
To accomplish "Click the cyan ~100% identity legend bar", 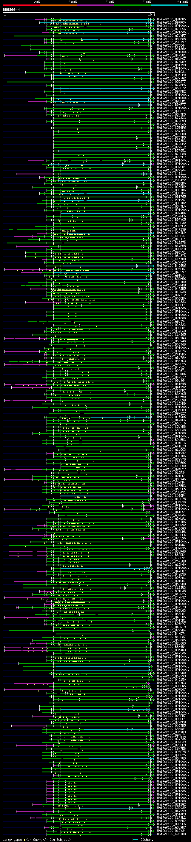I will click(x=170, y=5).
